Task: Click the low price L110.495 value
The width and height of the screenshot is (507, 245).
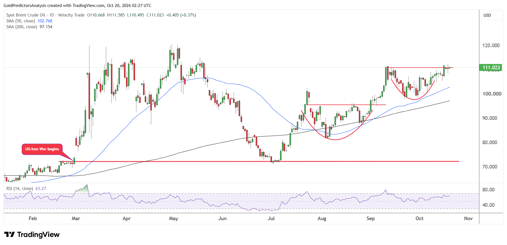Action: click(136, 15)
